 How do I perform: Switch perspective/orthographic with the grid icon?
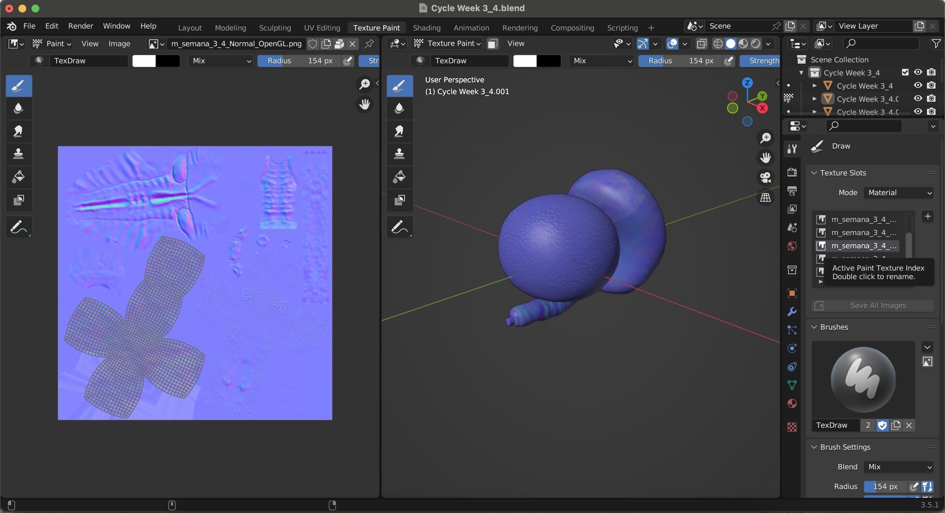[765, 198]
